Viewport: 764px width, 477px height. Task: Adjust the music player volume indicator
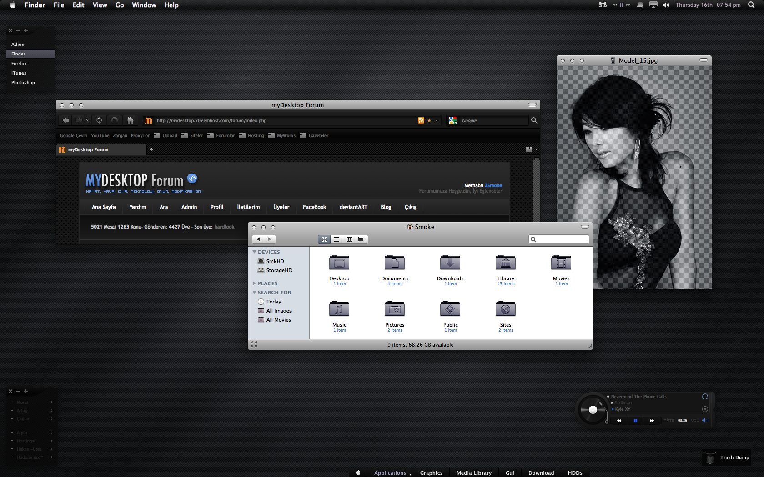pyautogui.click(x=705, y=420)
